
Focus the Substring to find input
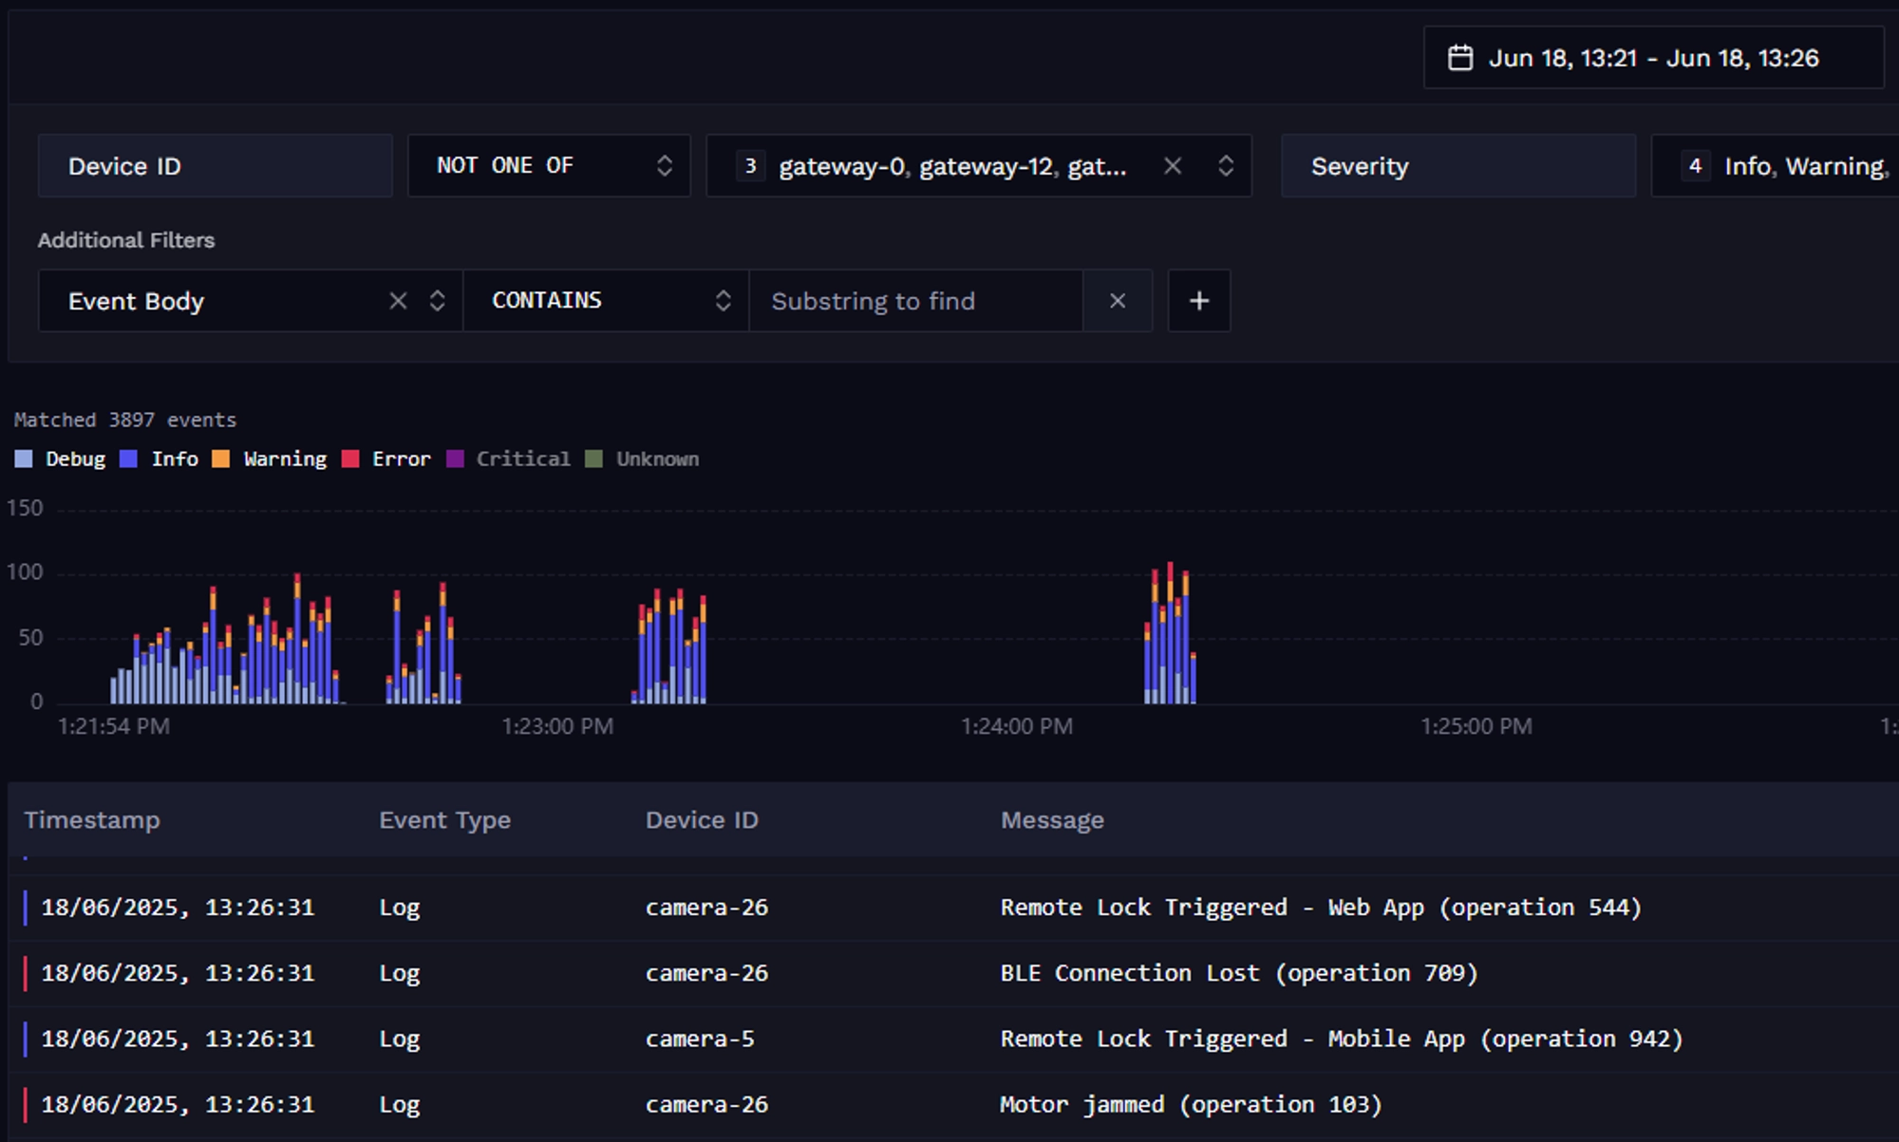coord(916,301)
